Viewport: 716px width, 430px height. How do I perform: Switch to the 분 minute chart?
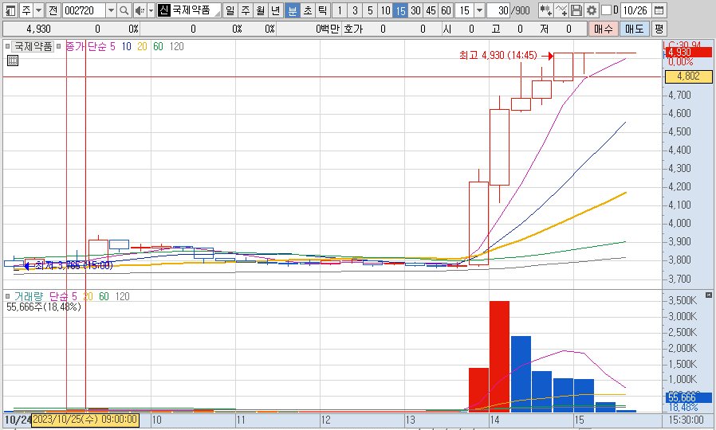292,10
